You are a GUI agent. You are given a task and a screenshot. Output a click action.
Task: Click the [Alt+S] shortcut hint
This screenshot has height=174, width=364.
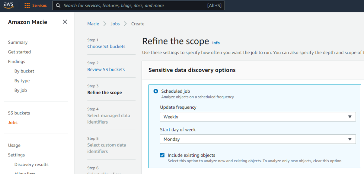coord(214,6)
